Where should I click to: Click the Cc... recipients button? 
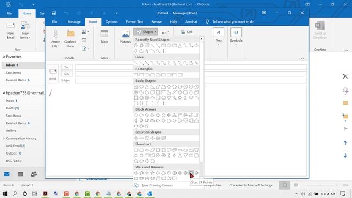tap(67, 74)
